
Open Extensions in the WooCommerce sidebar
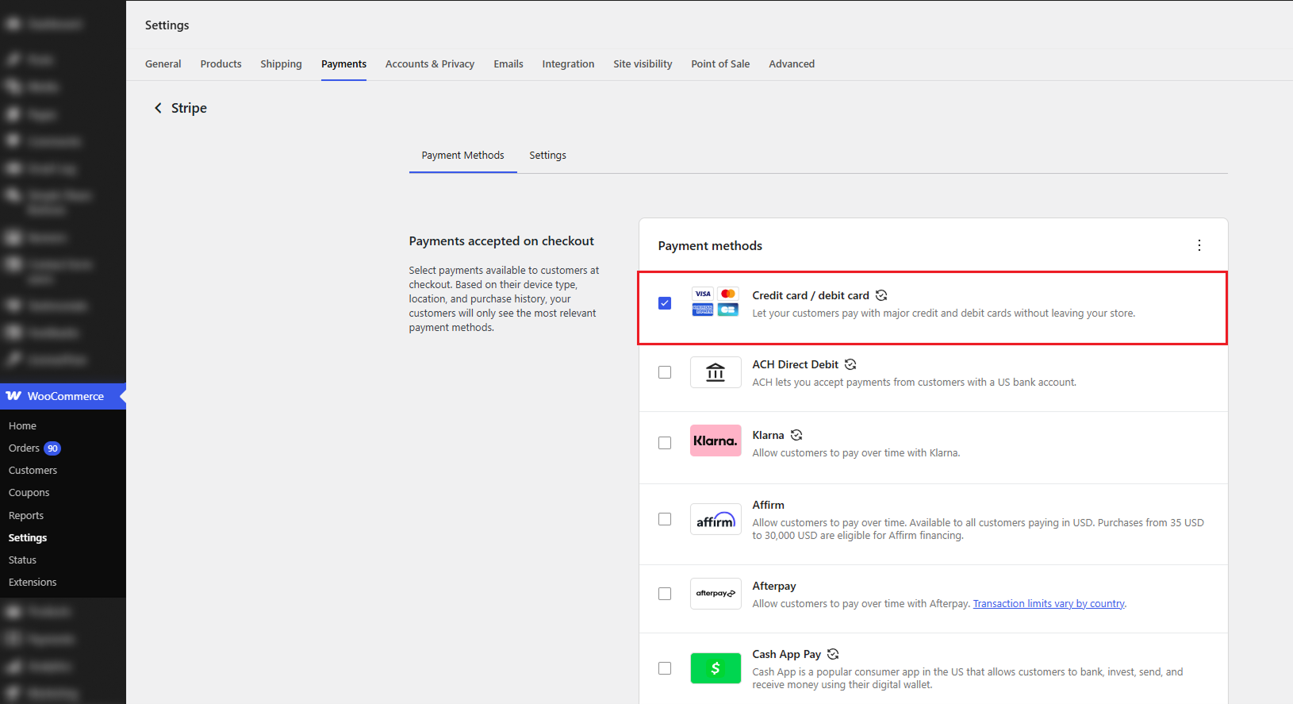coord(33,583)
